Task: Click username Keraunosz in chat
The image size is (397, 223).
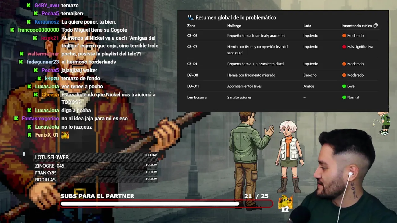Action: pyautogui.click(x=47, y=22)
